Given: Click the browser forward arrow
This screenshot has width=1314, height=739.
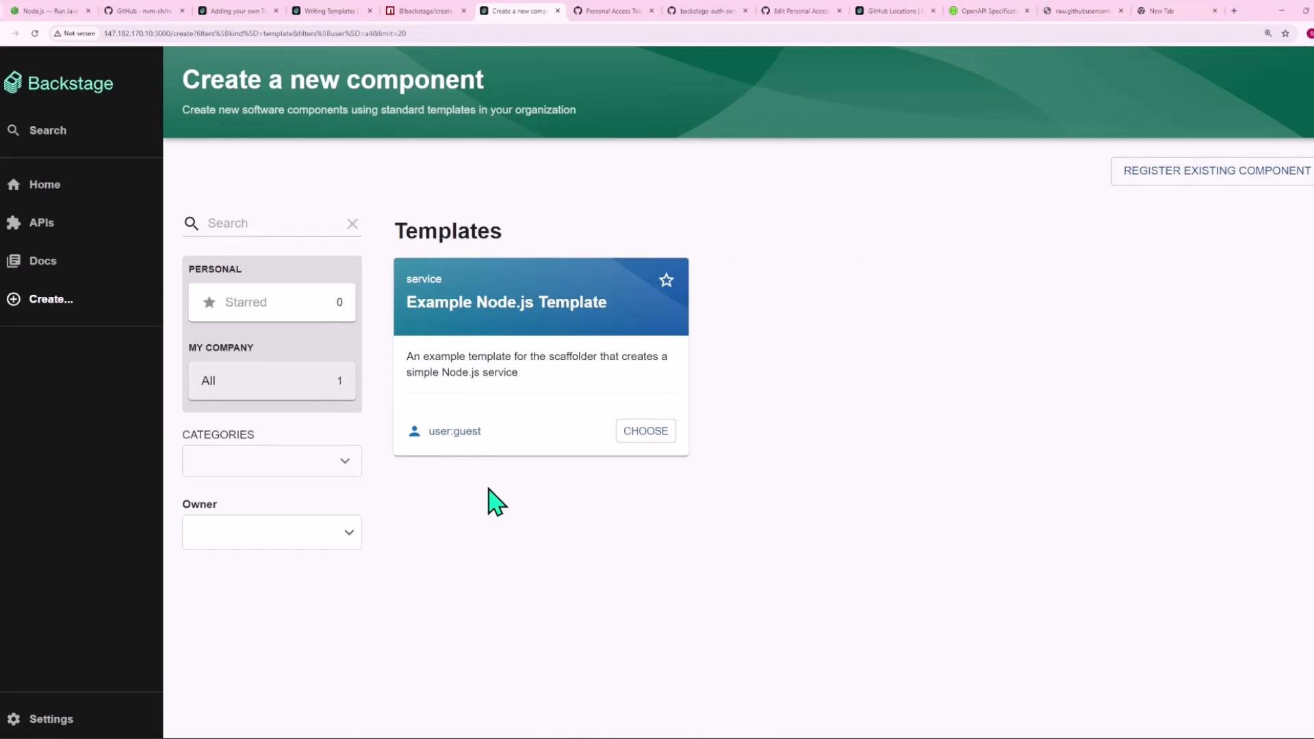Looking at the screenshot, I should click(15, 33).
